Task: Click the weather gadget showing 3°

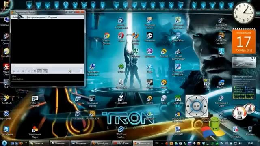Action: pos(244,62)
